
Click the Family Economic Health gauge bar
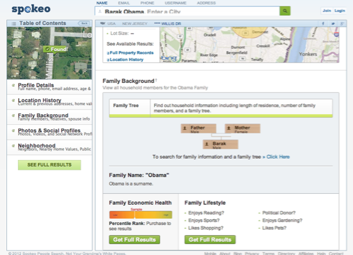tap(141, 215)
